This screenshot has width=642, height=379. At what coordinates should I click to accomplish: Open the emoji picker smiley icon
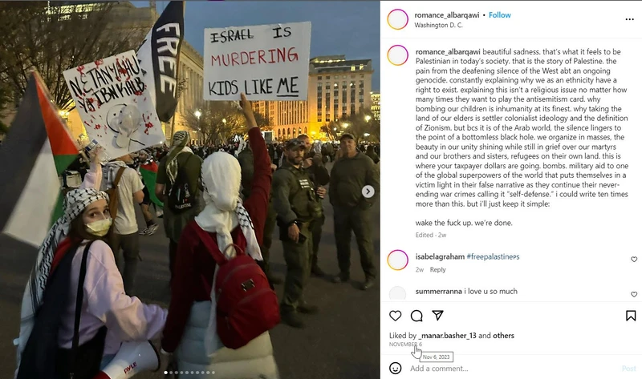[x=395, y=368]
